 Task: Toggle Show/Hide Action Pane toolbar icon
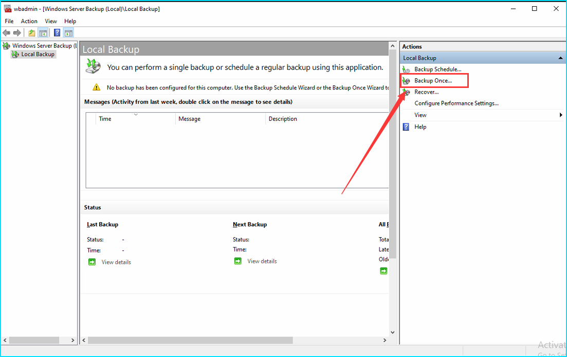68,33
